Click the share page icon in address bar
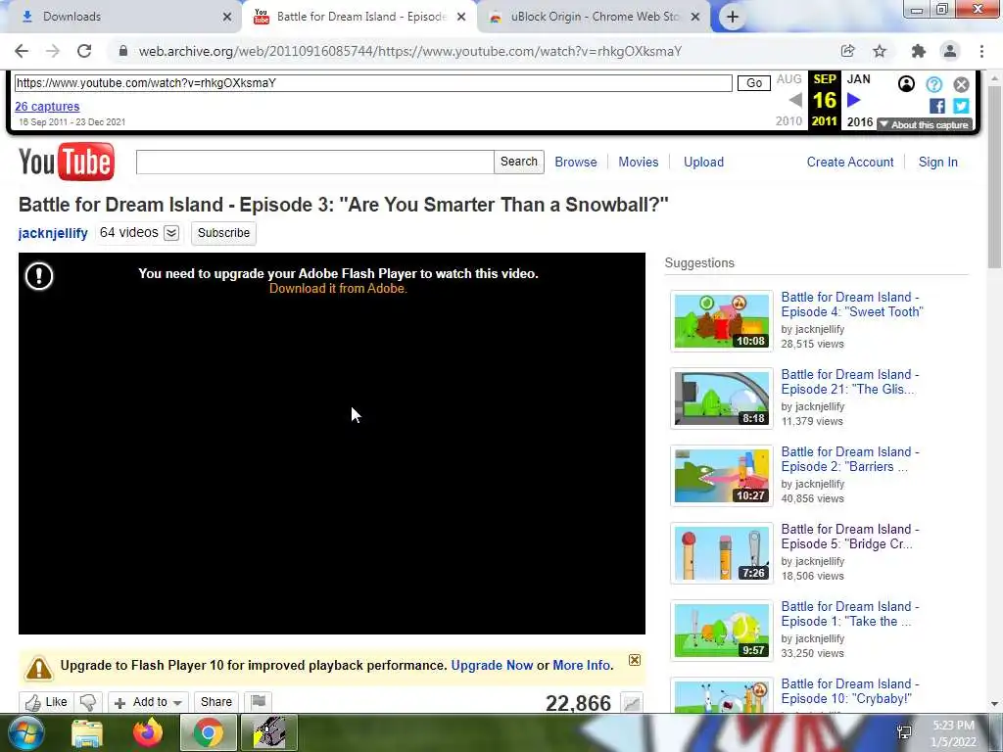This screenshot has width=1003, height=752. [847, 51]
